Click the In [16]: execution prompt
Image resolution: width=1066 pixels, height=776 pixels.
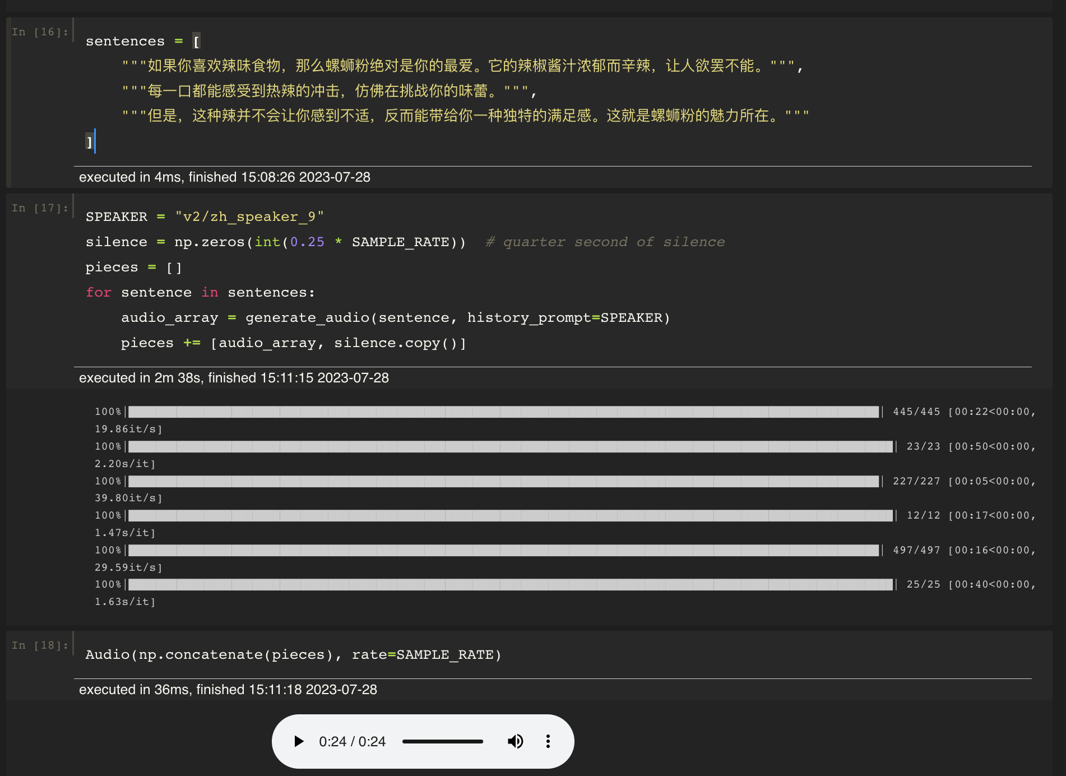39,31
